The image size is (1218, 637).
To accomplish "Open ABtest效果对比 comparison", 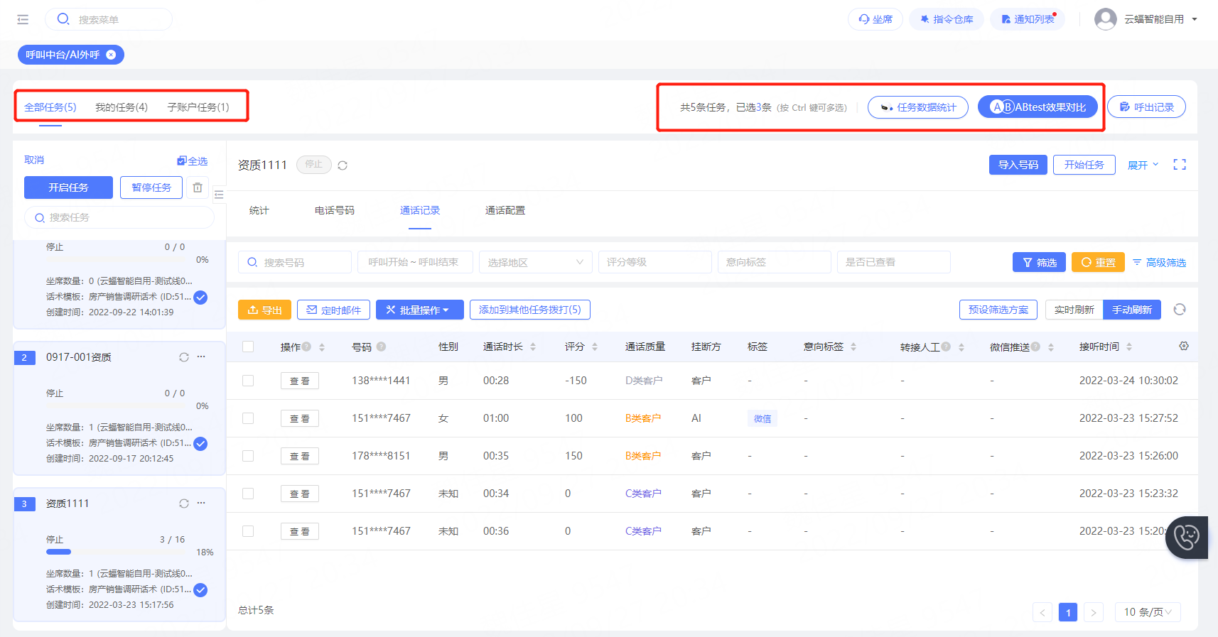I will [x=1038, y=107].
